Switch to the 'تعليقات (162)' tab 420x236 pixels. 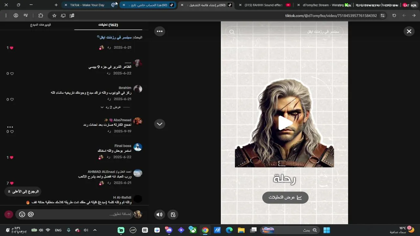coord(108,25)
